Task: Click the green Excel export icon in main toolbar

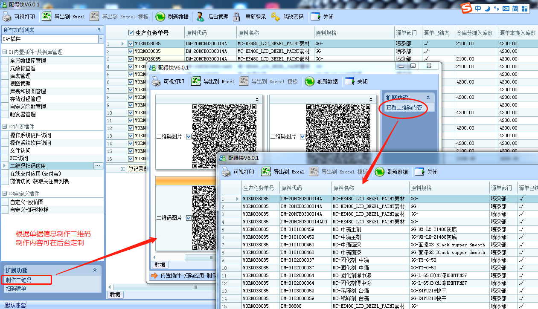Action: pyautogui.click(x=47, y=17)
